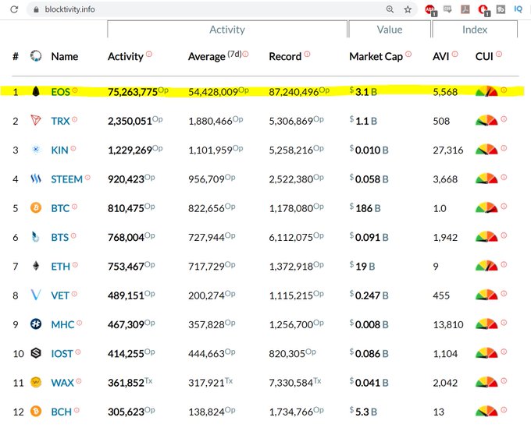Open the BCH blockchain link
The image size is (531, 428).
pos(61,412)
